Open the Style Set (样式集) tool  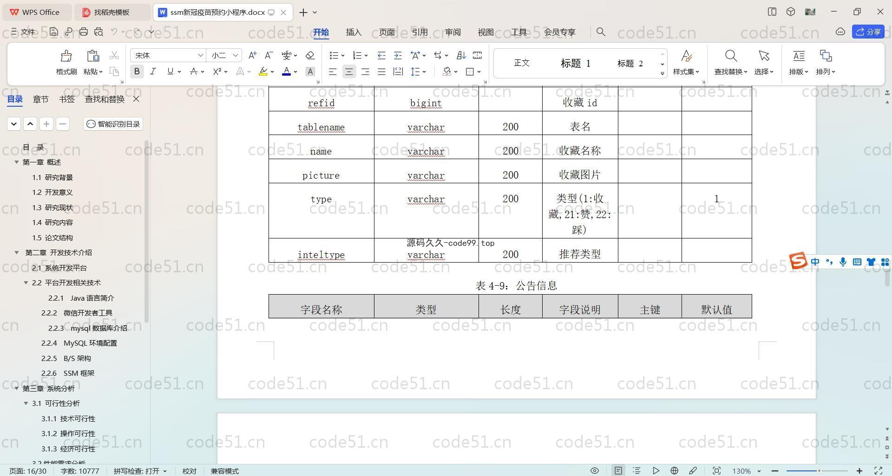tap(686, 63)
